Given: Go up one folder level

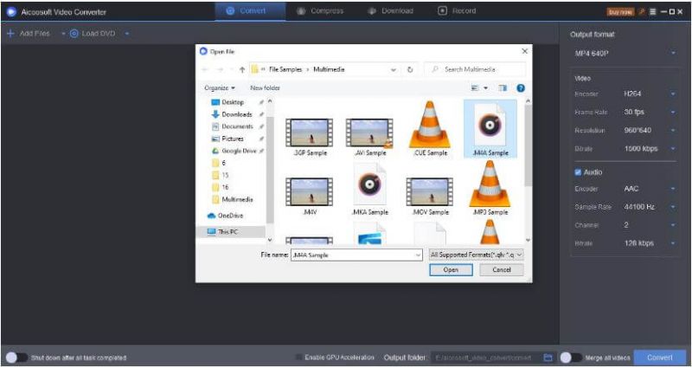Looking at the screenshot, I should [242, 70].
